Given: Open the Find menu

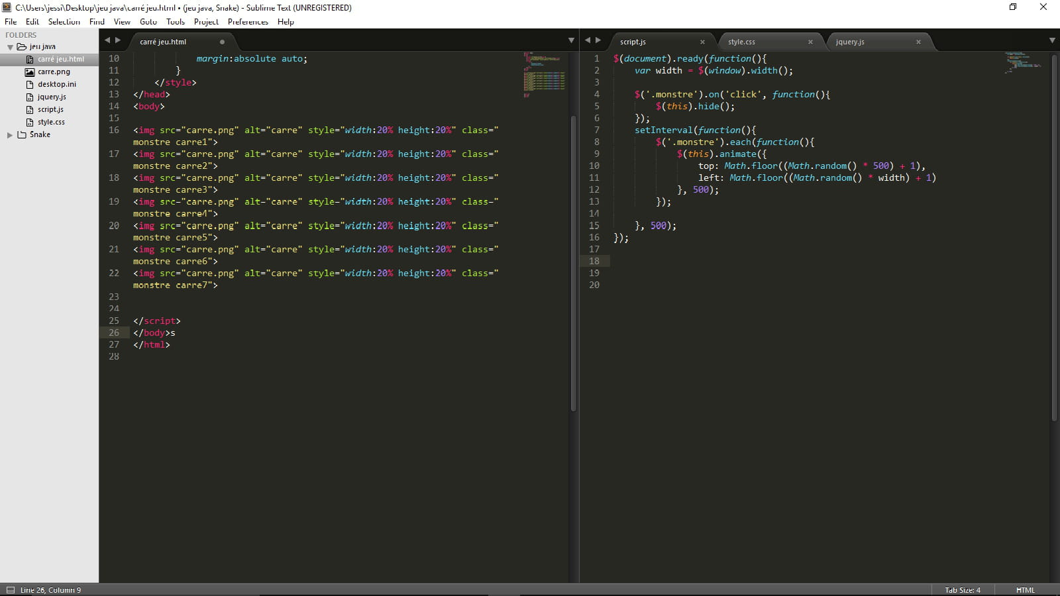Looking at the screenshot, I should coord(97,21).
